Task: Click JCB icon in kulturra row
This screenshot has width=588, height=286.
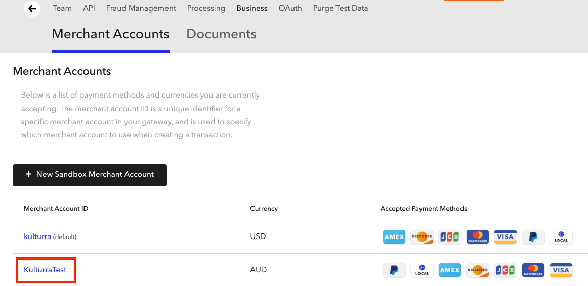Action: coord(449,237)
